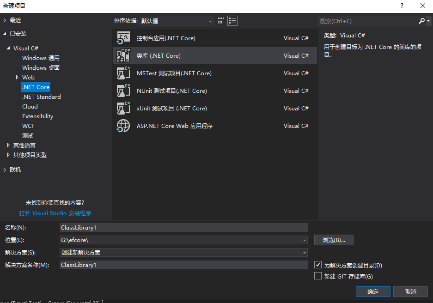Select the Extensibility category
Viewport: 433px width, 303px height.
(37, 116)
